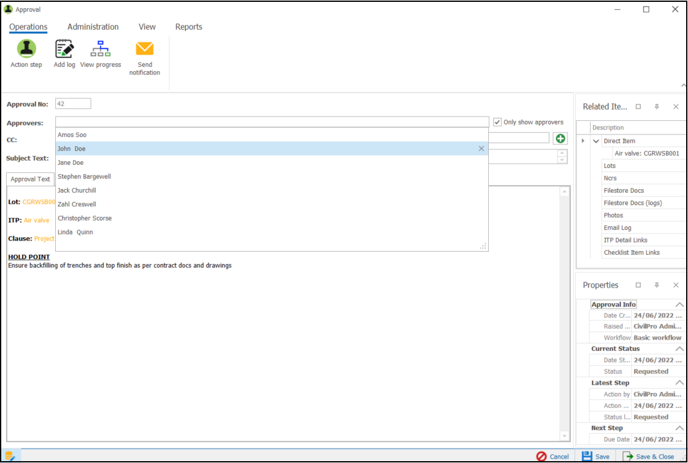Click the Approval No field
The image size is (688, 463).
tap(73, 104)
